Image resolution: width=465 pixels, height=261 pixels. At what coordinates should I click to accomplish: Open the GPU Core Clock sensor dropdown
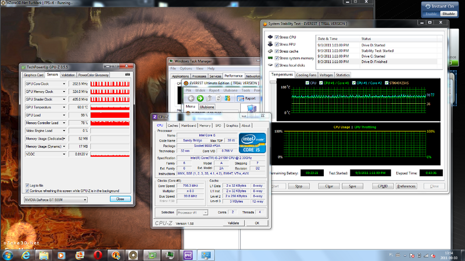click(x=64, y=84)
